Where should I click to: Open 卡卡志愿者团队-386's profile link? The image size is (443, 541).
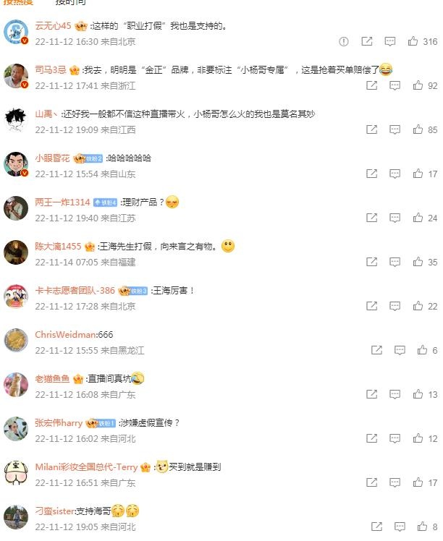pyautogui.click(x=75, y=291)
